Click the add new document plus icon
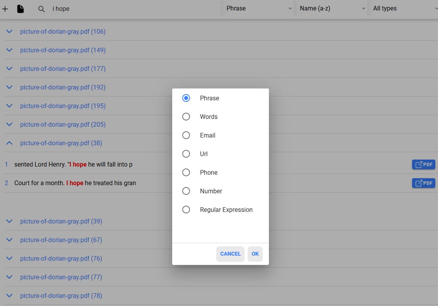Screen dimensions: 438x306 [5, 9]
